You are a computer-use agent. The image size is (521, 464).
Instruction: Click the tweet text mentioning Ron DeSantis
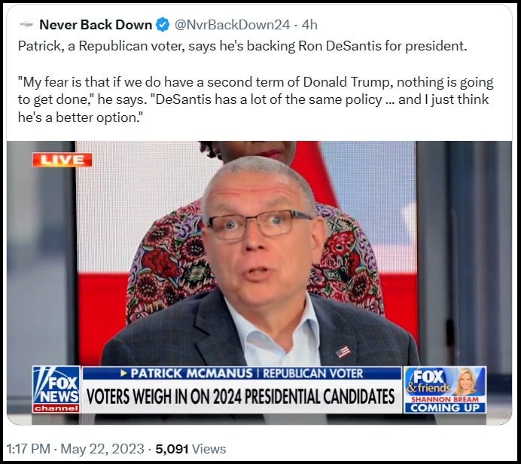pyautogui.click(x=242, y=46)
